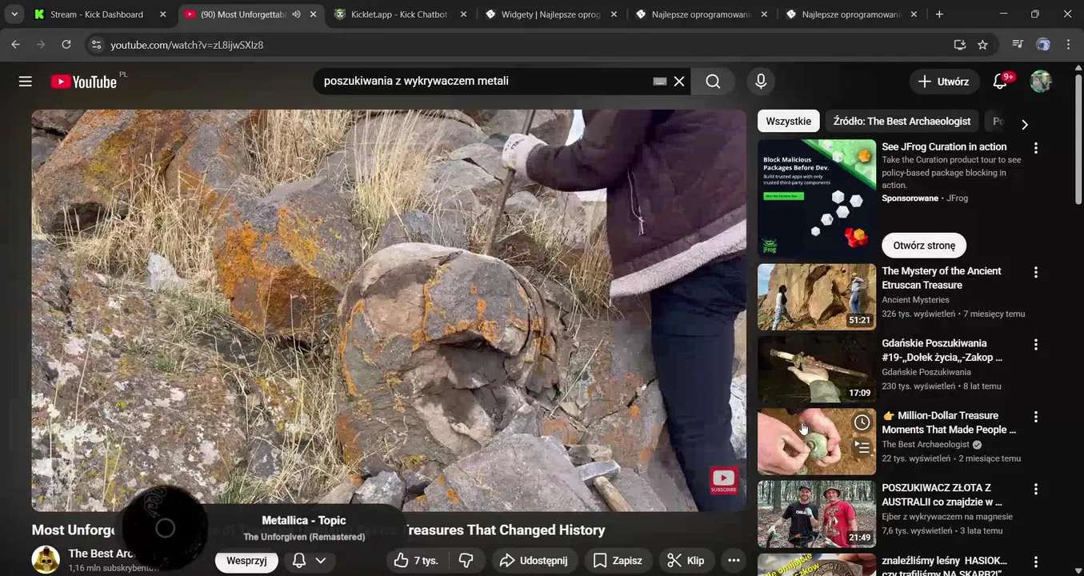Open tab search dropdown arrow
Viewport: 1084px width, 576px height.
point(14,14)
